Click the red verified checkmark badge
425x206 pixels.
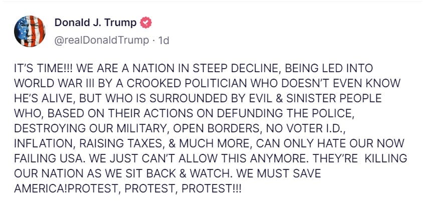tap(145, 23)
